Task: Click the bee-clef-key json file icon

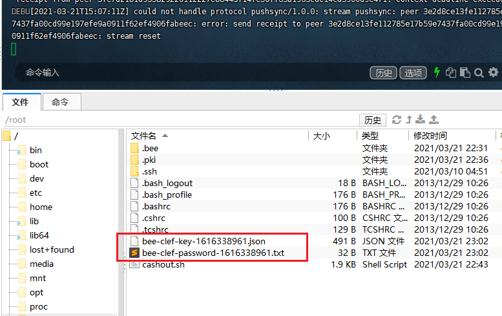Action: click(134, 242)
